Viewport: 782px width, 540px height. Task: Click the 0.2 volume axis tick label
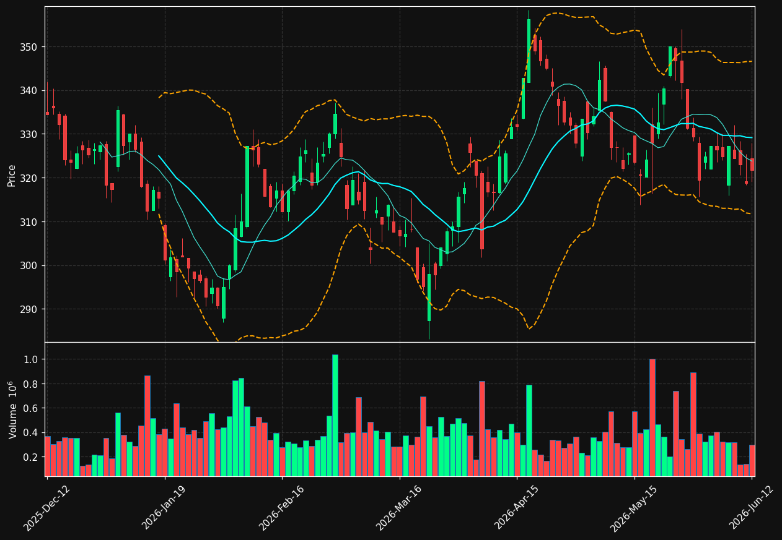31,457
